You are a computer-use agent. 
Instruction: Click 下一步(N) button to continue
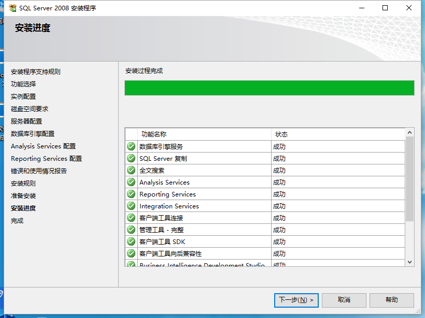296,300
